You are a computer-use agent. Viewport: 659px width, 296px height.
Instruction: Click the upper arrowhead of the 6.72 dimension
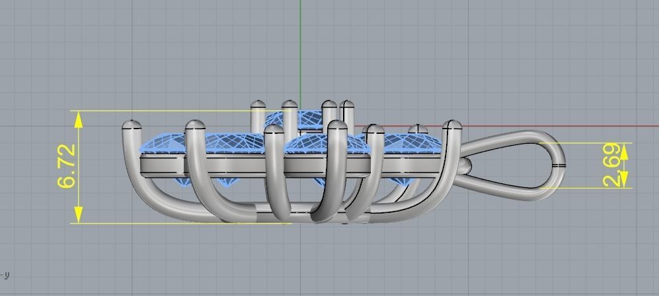78,120
